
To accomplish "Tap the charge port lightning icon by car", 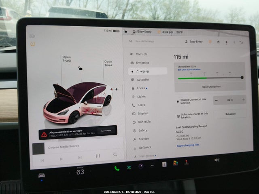I will (117, 89).
